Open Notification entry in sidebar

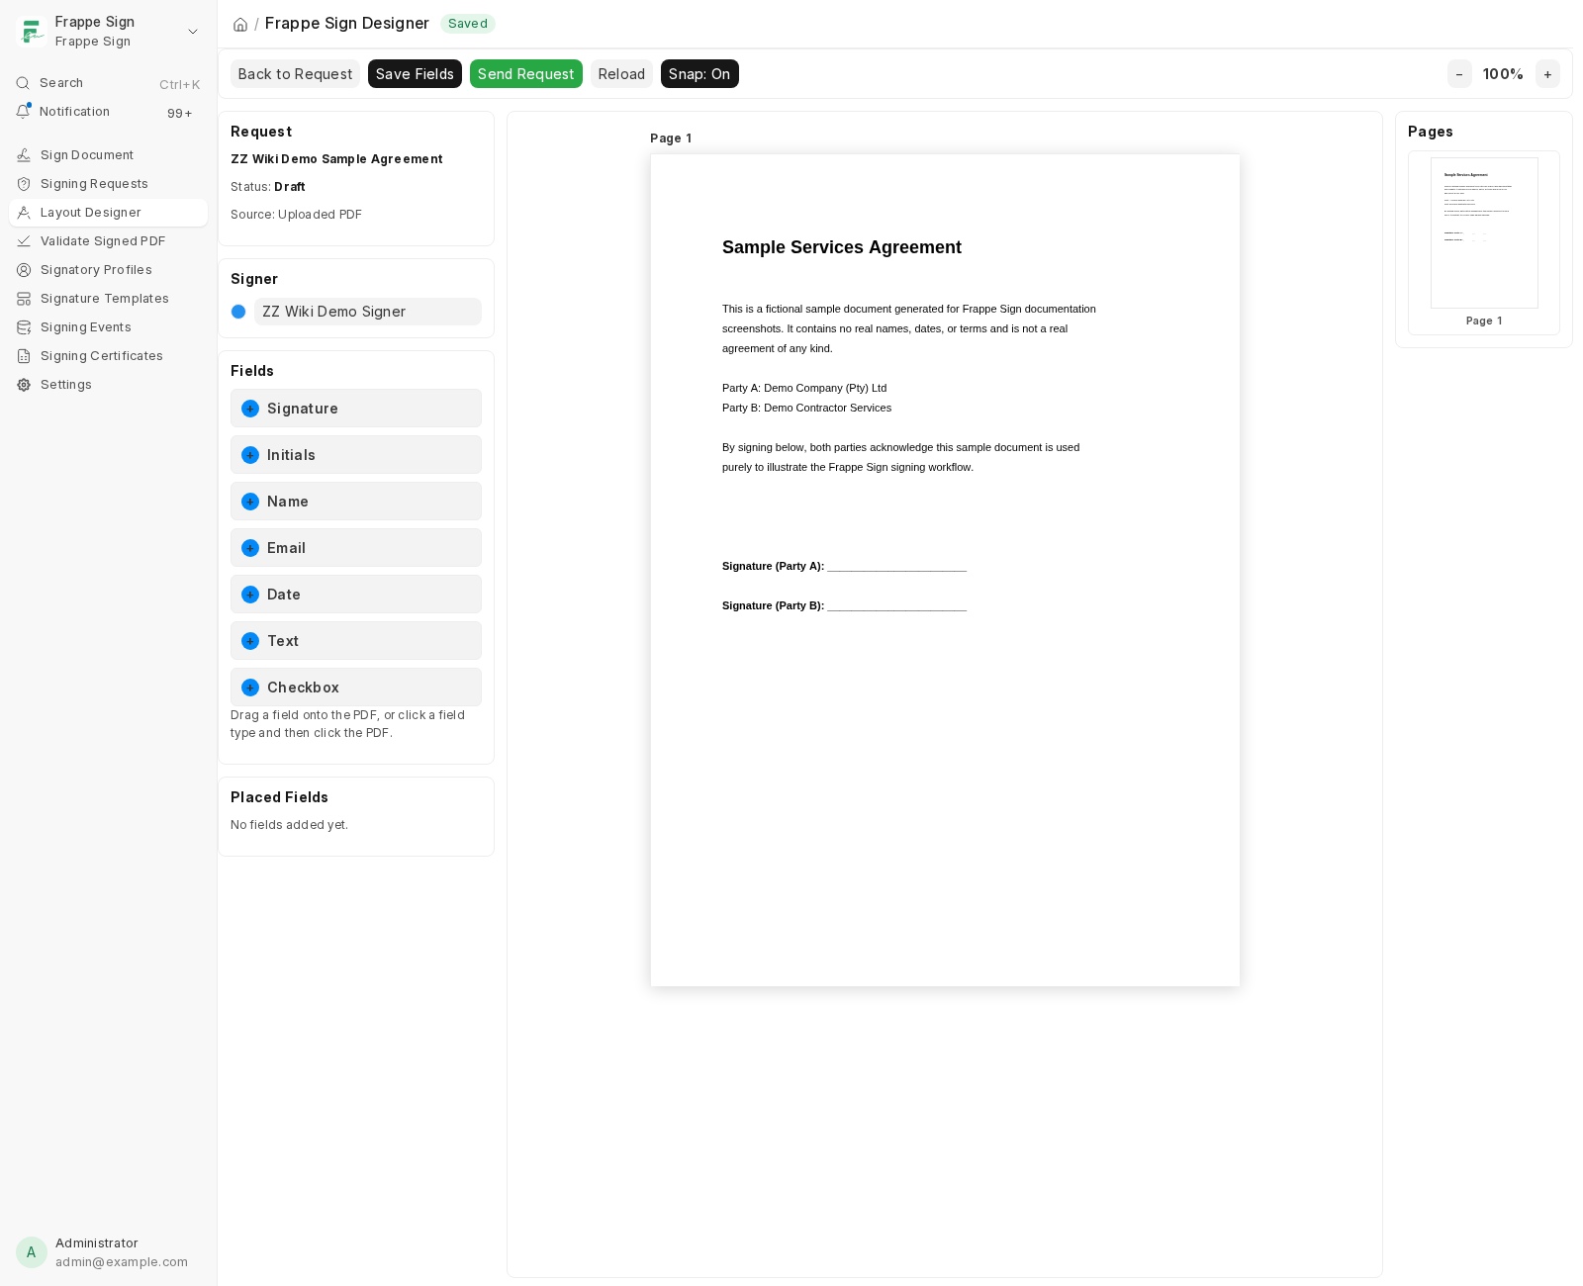pos(108,112)
